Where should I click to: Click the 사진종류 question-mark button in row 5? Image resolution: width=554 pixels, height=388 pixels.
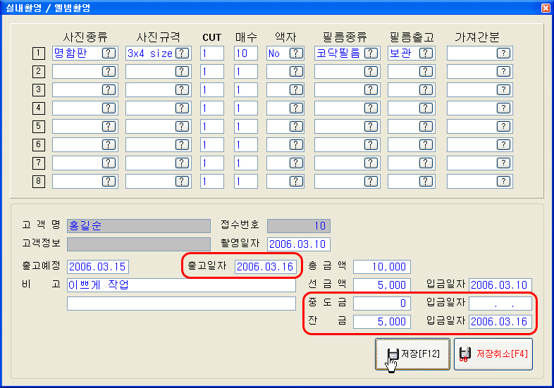(109, 126)
